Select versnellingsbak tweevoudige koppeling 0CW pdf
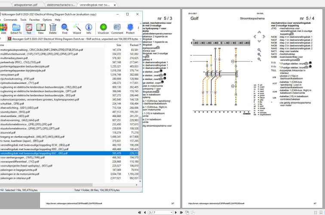The image size is (325, 215). tap(70, 145)
